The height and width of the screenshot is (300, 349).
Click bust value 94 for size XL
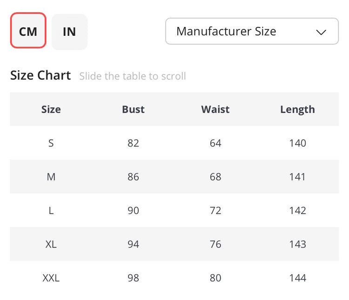133,244
